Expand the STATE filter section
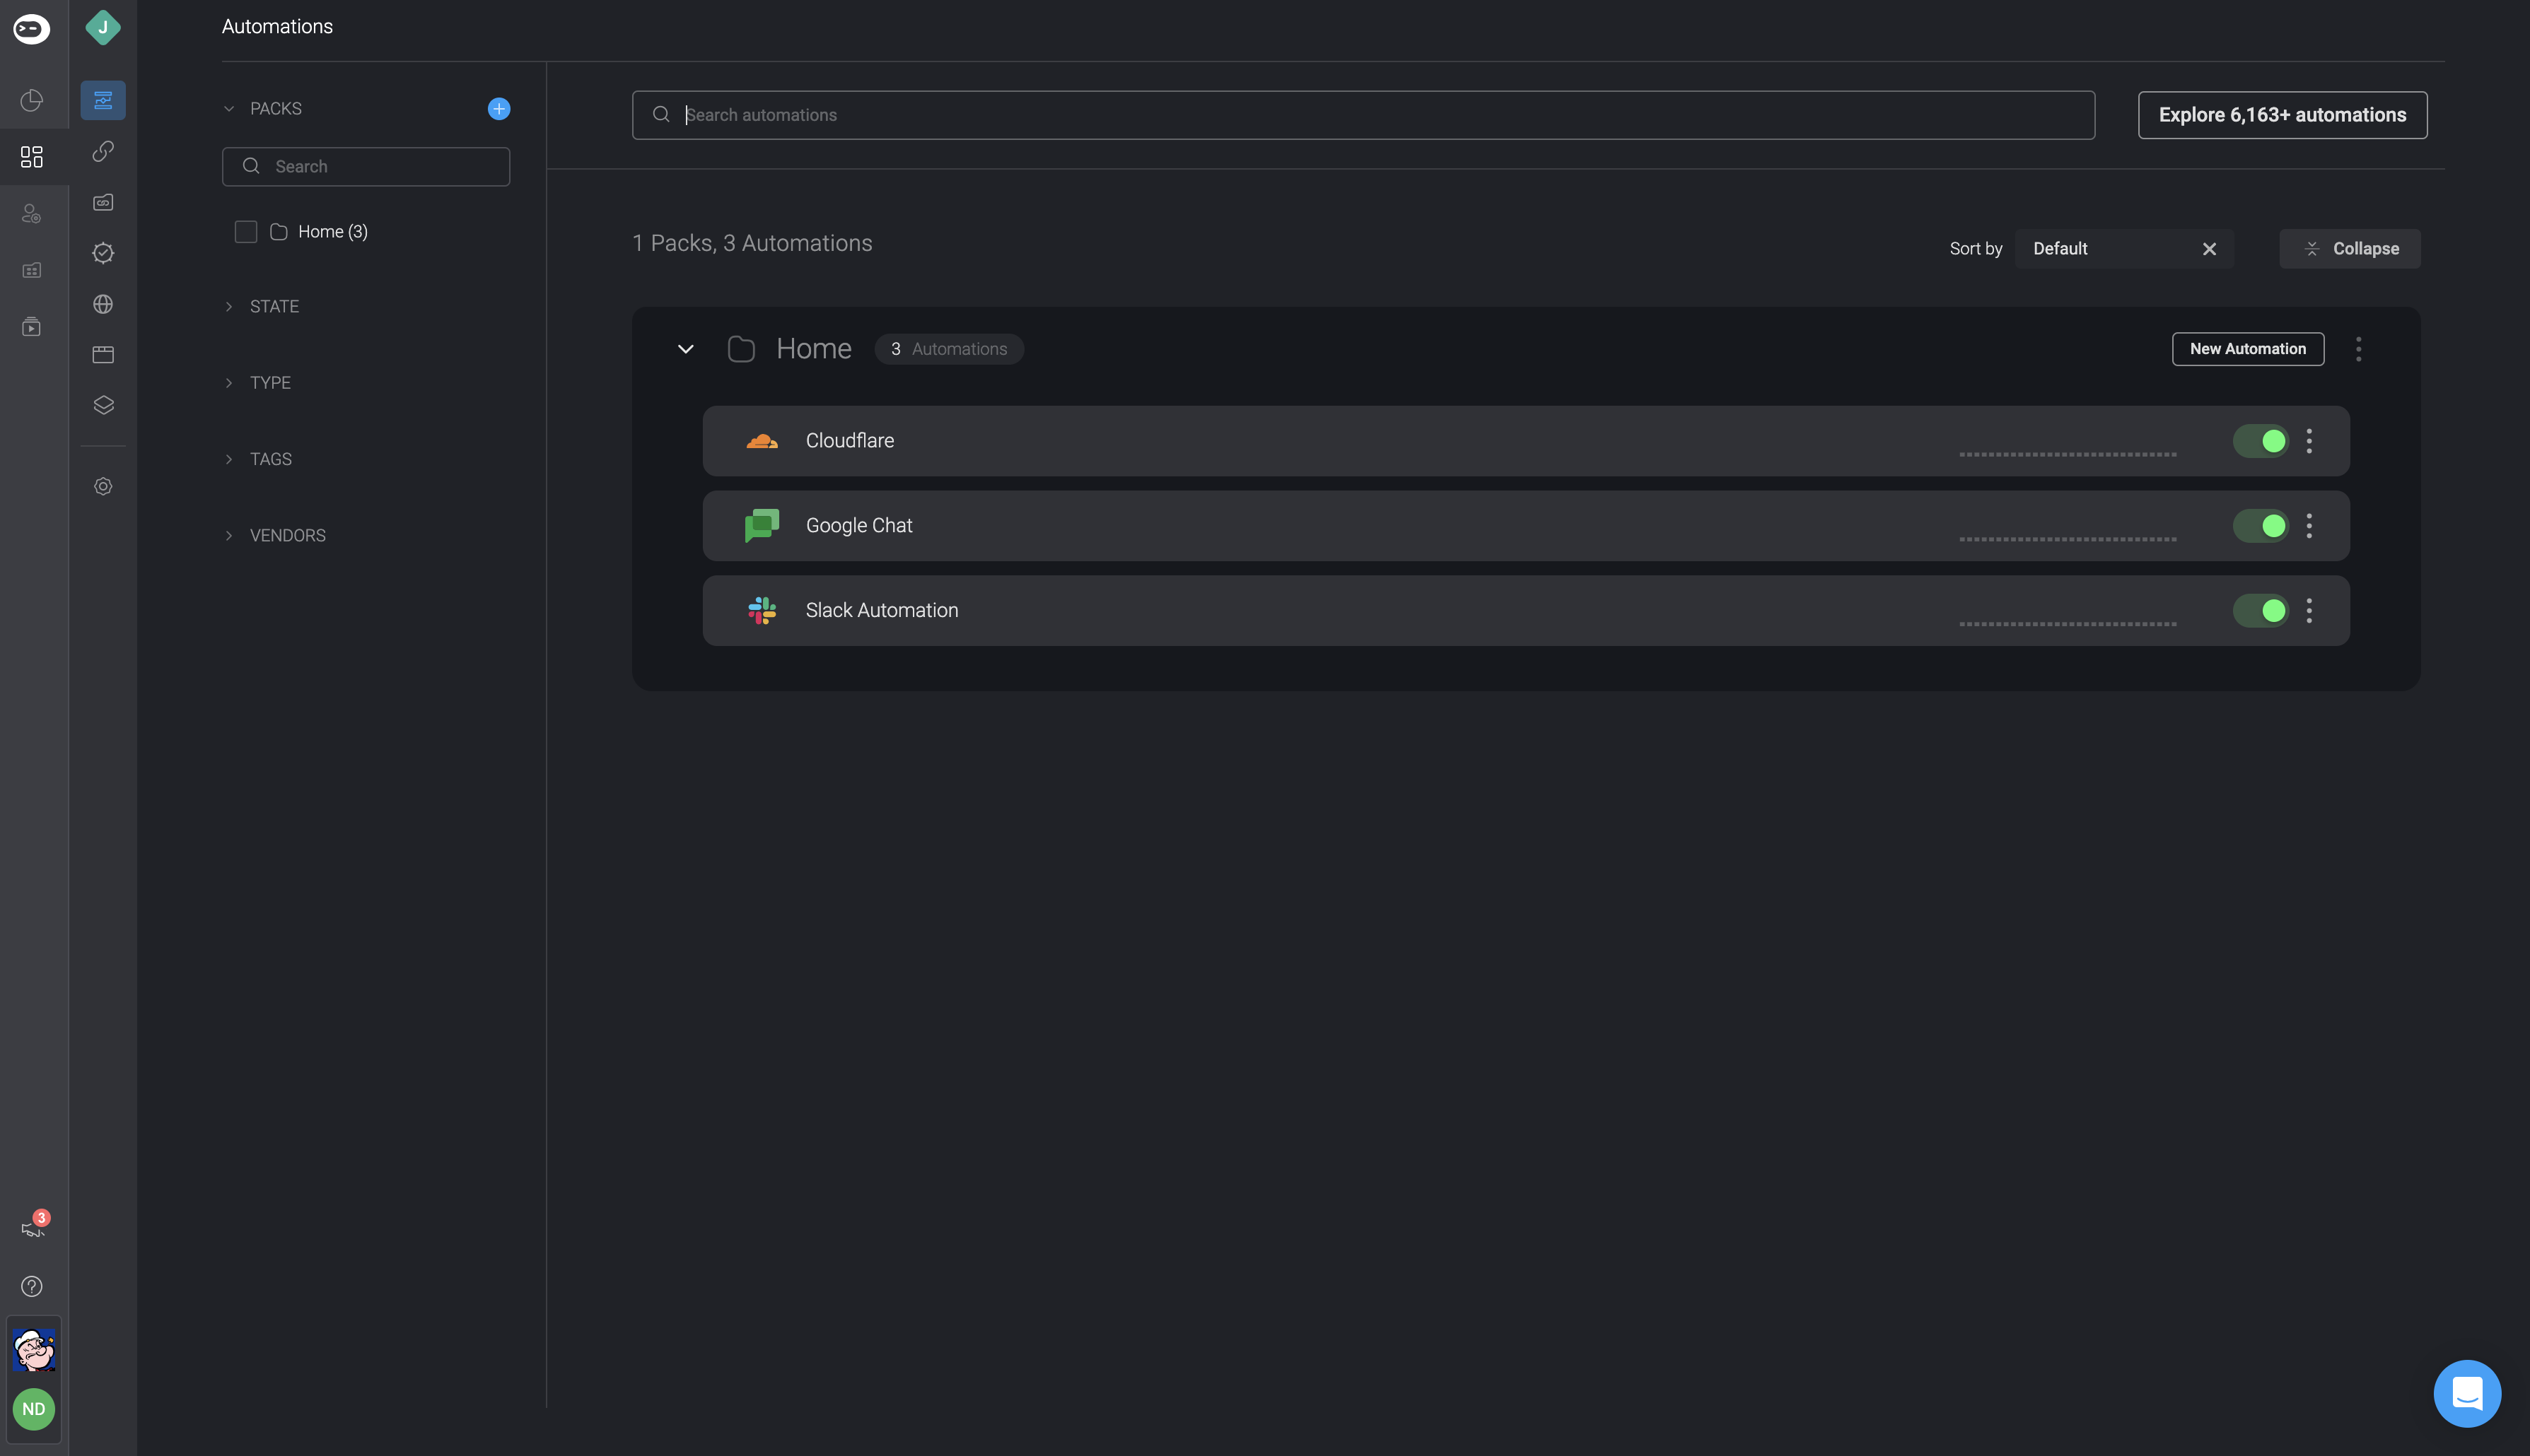2530x1456 pixels. pyautogui.click(x=229, y=306)
